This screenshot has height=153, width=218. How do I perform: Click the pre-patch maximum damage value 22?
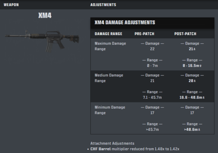click(x=152, y=49)
